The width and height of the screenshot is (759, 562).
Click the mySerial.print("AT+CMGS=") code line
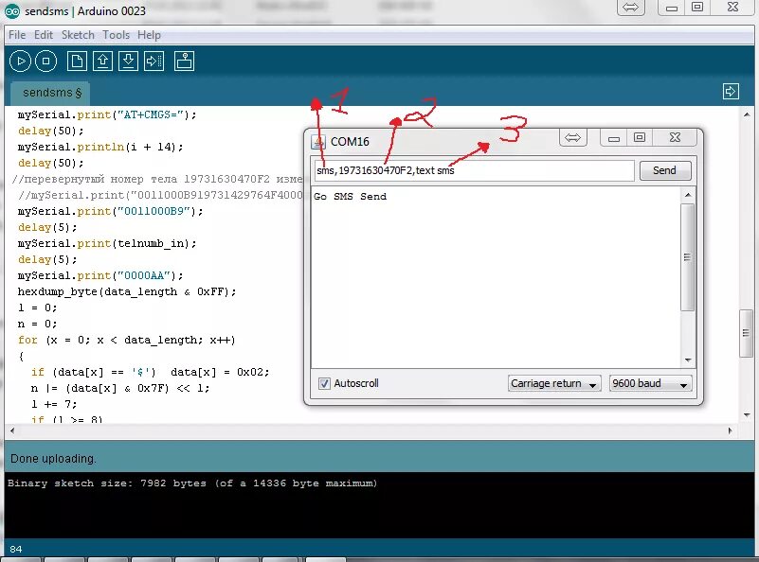tap(107, 115)
